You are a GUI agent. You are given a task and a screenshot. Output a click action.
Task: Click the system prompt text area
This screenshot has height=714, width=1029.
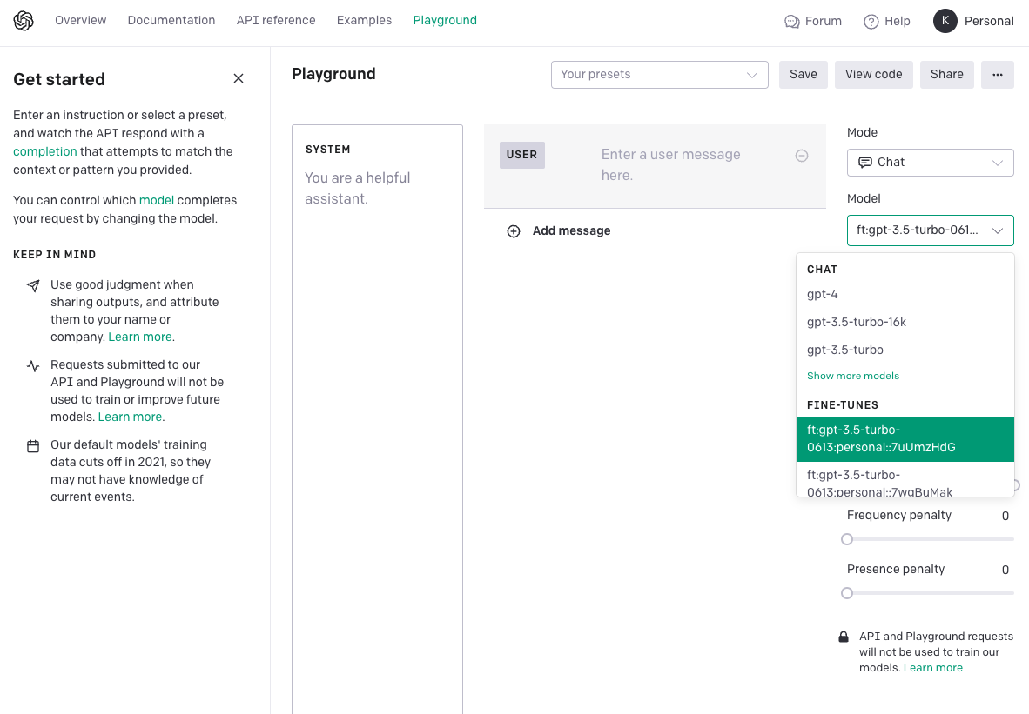(377, 419)
